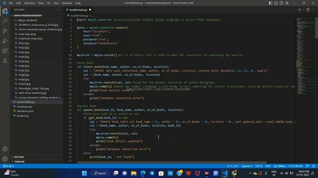This screenshot has width=318, height=178.
Task: Click notifications bell in status bar
Action: 314,166
